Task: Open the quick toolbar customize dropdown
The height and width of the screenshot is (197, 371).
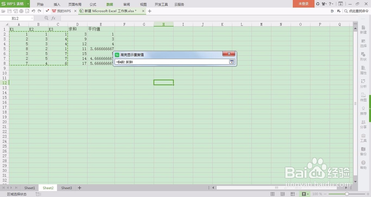Action: [47, 11]
